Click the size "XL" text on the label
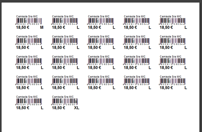 coord(77,108)
